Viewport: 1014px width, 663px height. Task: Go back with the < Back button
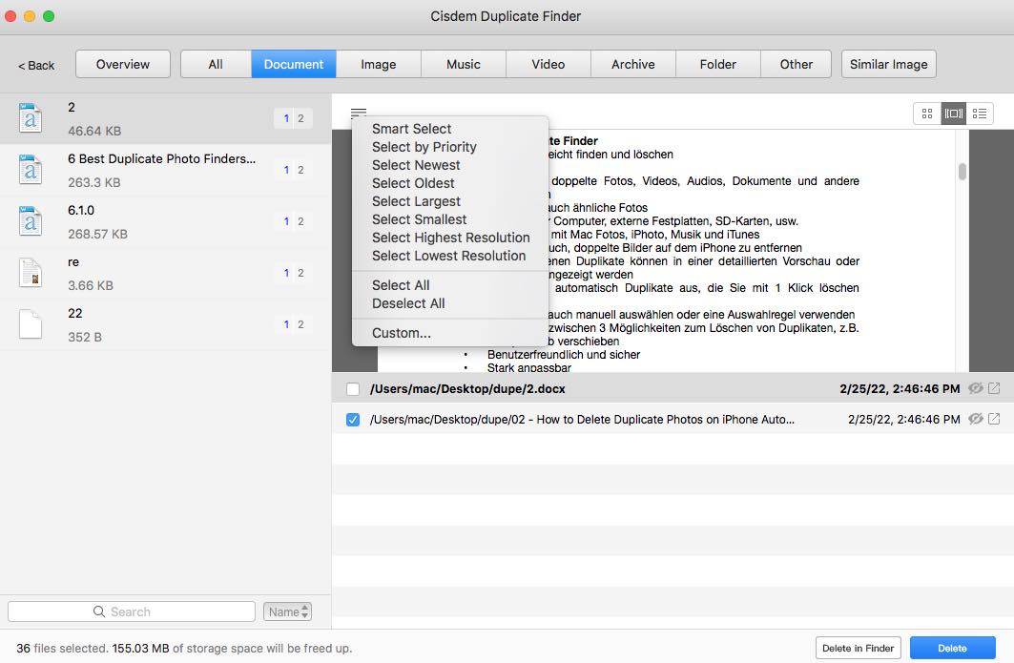coord(36,65)
